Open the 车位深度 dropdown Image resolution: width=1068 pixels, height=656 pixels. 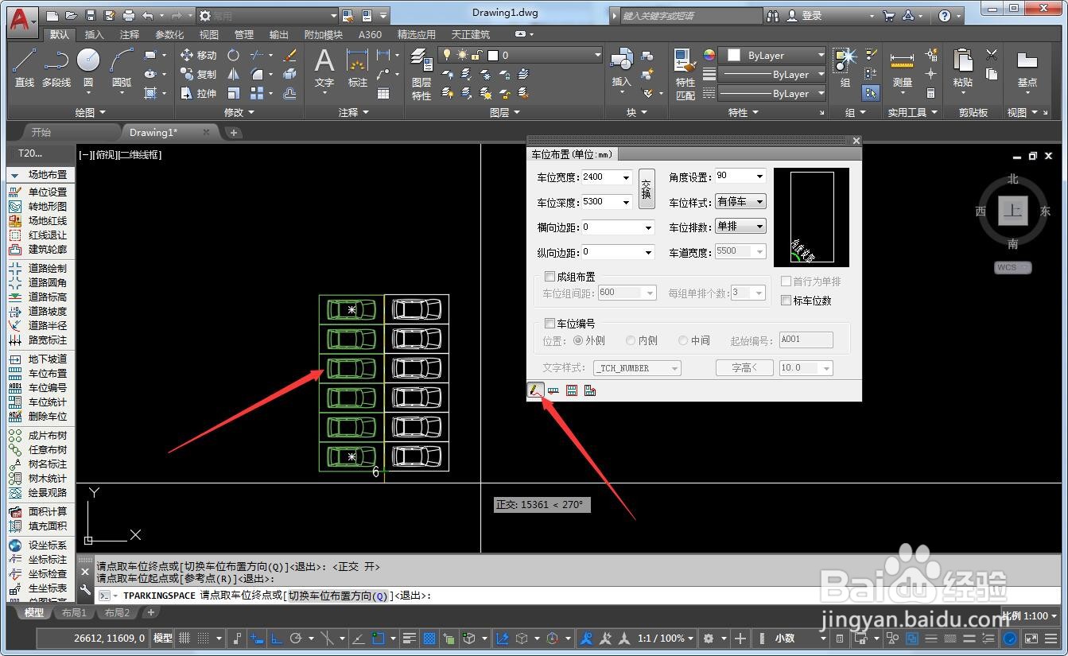click(627, 202)
